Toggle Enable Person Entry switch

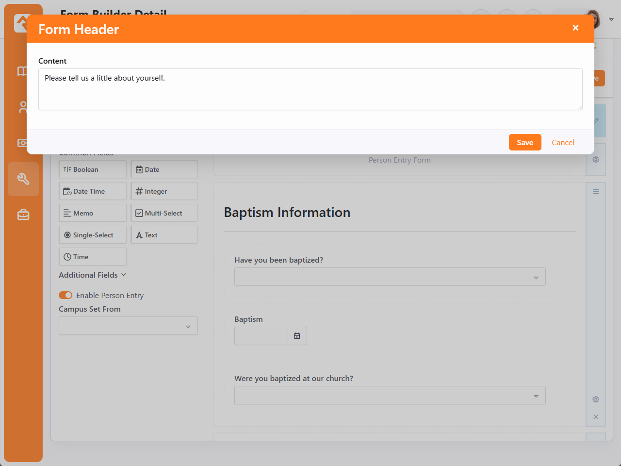pyautogui.click(x=65, y=295)
